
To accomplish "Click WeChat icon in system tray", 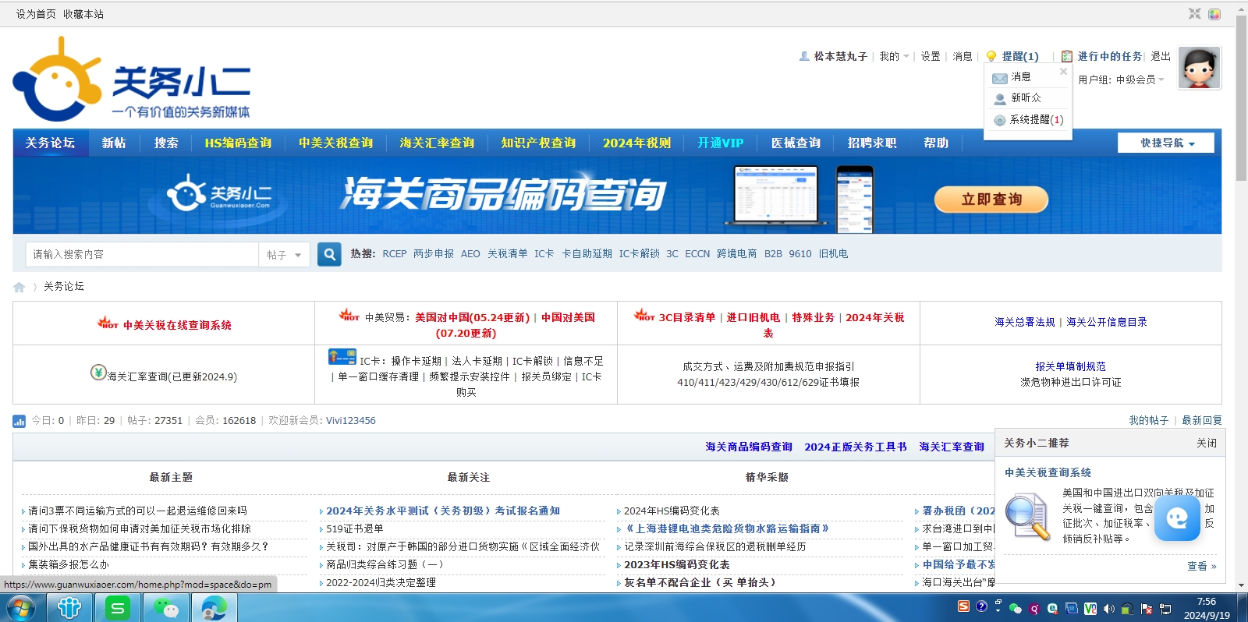I will (1015, 609).
